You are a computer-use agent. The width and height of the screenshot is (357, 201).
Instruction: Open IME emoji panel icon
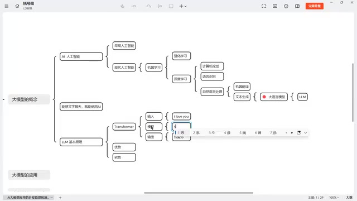coord(299,133)
